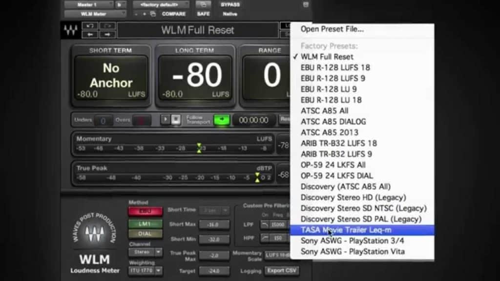
Task: Select EBU R-128 LUFS 9 preset
Action: [362, 79]
